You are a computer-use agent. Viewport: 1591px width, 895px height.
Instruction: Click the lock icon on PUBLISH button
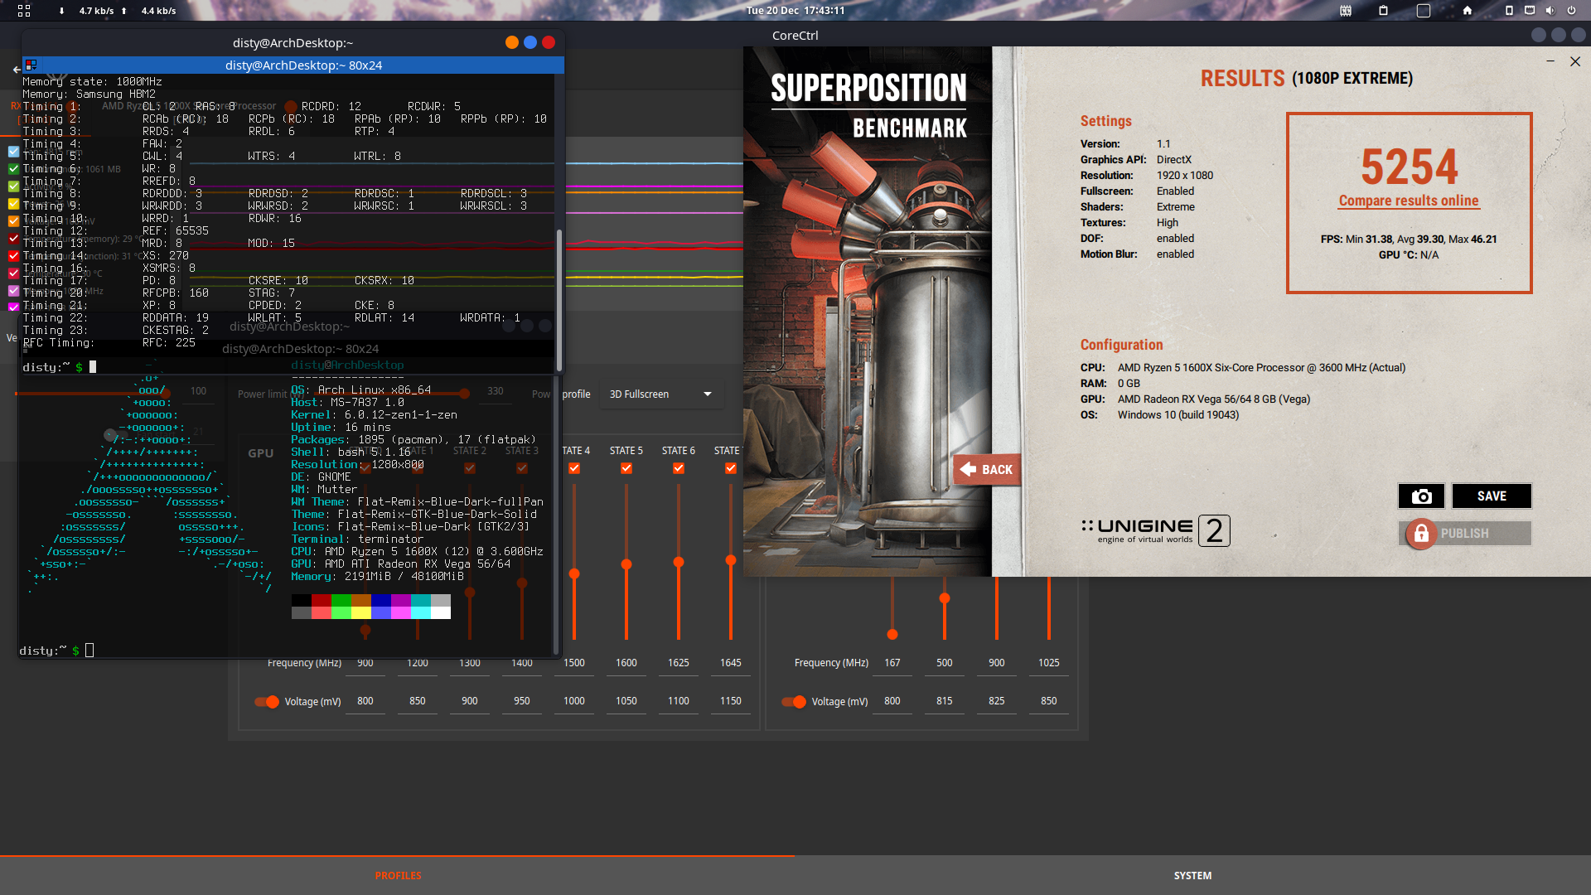click(x=1421, y=534)
